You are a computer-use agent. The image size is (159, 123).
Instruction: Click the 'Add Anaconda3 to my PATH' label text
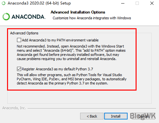coord(60,40)
